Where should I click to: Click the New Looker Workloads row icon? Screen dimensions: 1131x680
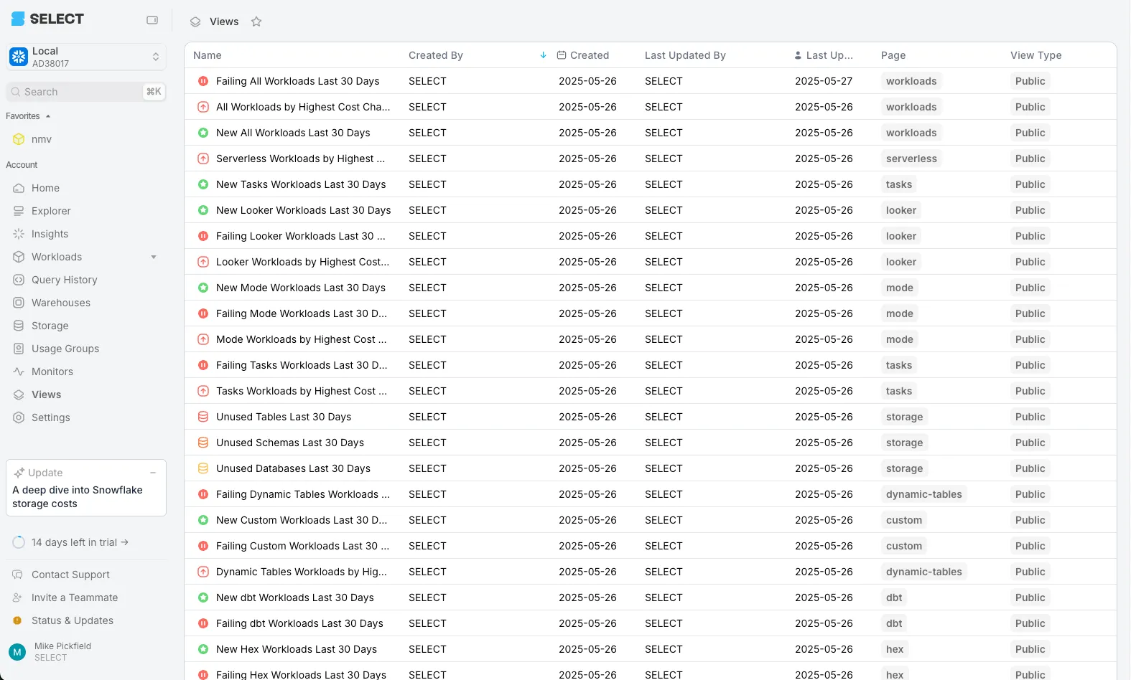203,210
